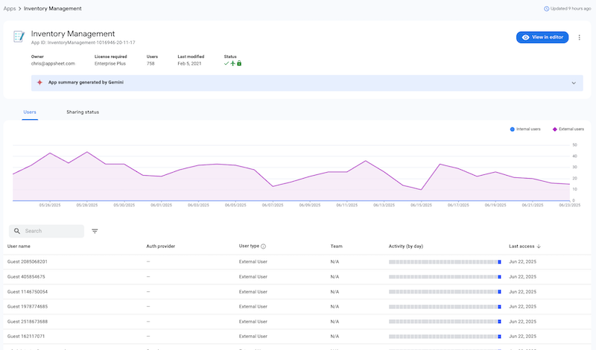596x350 pixels.
Task: Click External User type for Guest 405854675
Action: (253, 277)
